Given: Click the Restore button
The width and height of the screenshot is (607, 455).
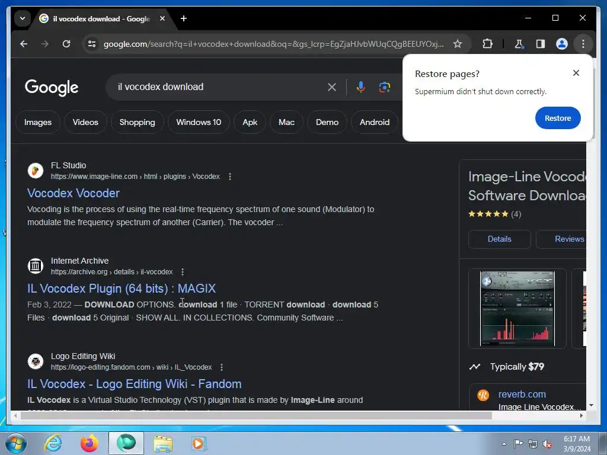Looking at the screenshot, I should click(x=557, y=118).
